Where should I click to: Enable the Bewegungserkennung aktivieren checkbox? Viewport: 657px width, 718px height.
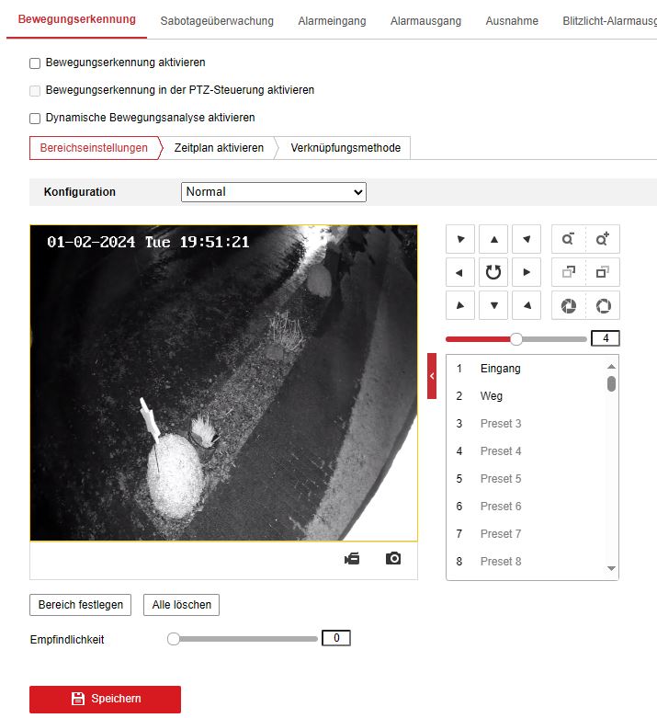(x=35, y=63)
